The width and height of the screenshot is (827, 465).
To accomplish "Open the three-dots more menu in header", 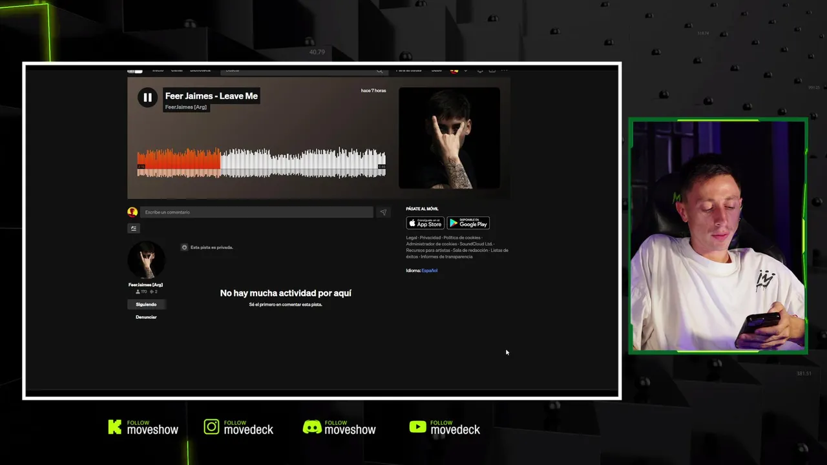I will pyautogui.click(x=504, y=70).
